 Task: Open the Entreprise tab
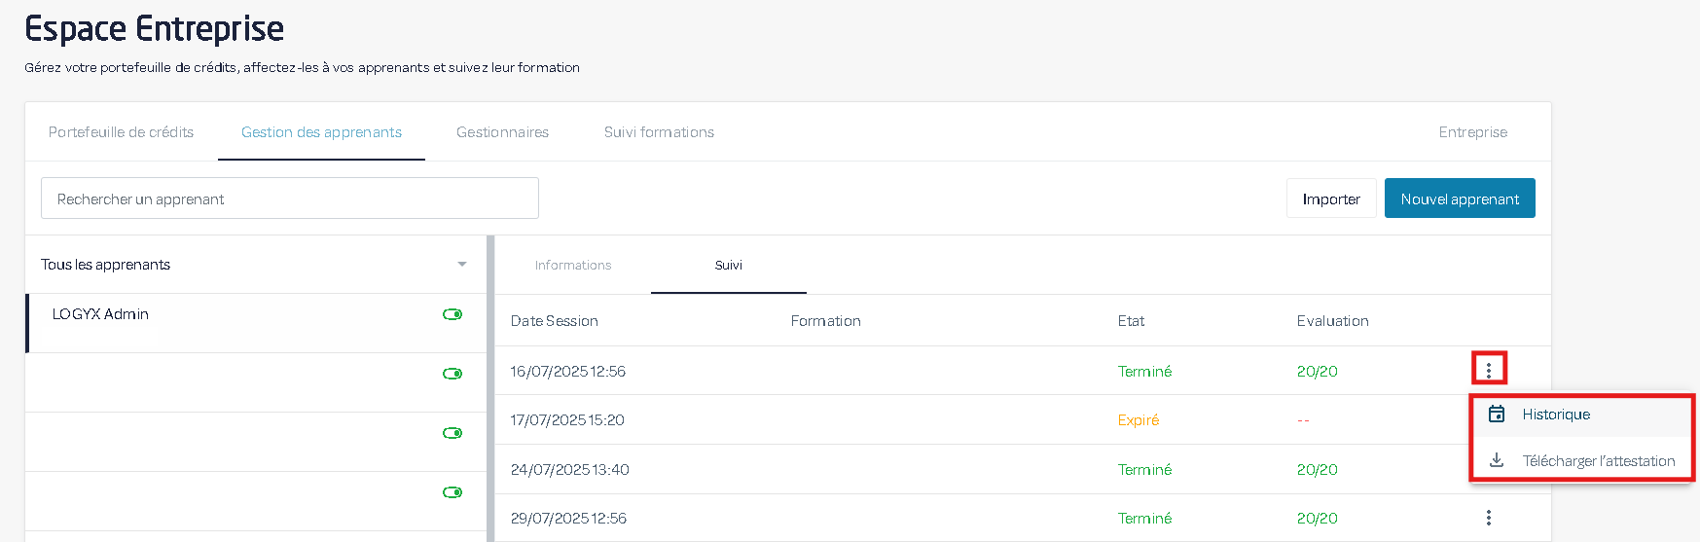pos(1472,132)
